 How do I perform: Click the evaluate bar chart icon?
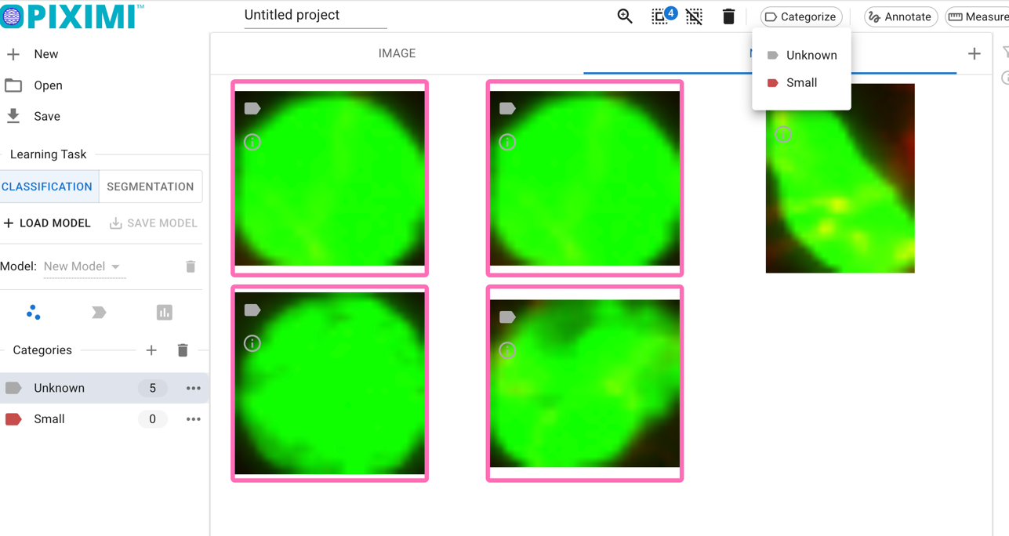(164, 313)
